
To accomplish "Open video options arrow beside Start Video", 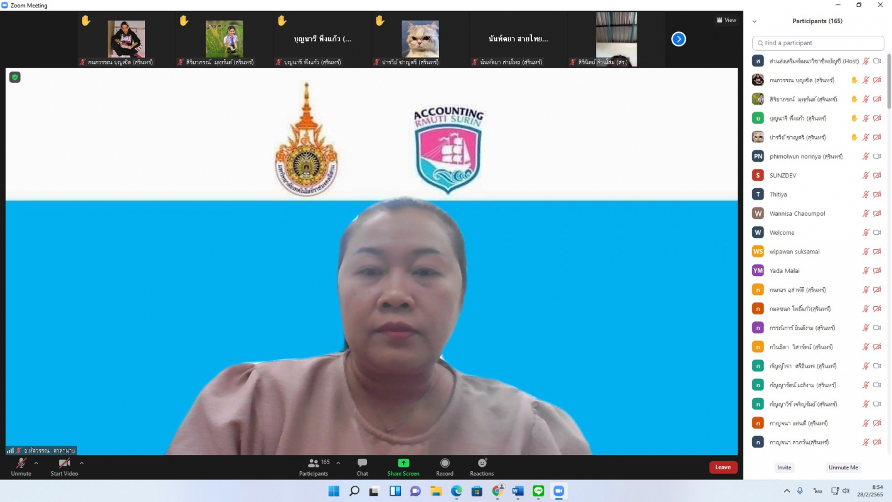I will click(x=82, y=463).
